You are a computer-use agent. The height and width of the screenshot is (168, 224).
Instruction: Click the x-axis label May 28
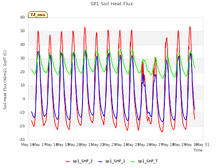[168, 145]
